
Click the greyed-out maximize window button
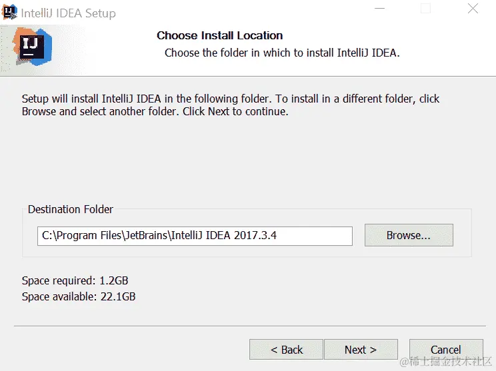[425, 9]
